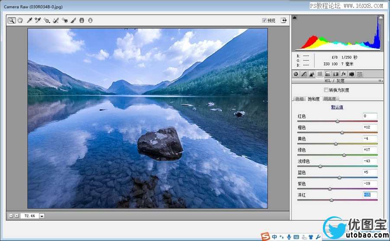Select the Adjustment Brush tool
This screenshot has height=241, width=390.
[x=73, y=20]
